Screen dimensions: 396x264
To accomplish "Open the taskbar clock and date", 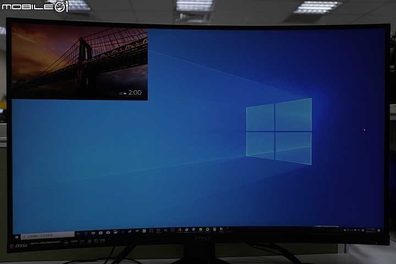I will tap(371, 230).
